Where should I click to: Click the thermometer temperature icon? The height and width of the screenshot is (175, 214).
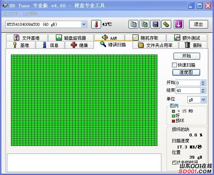96,24
